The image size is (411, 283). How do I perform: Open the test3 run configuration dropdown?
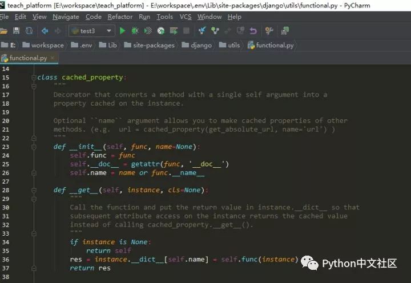pos(91,31)
